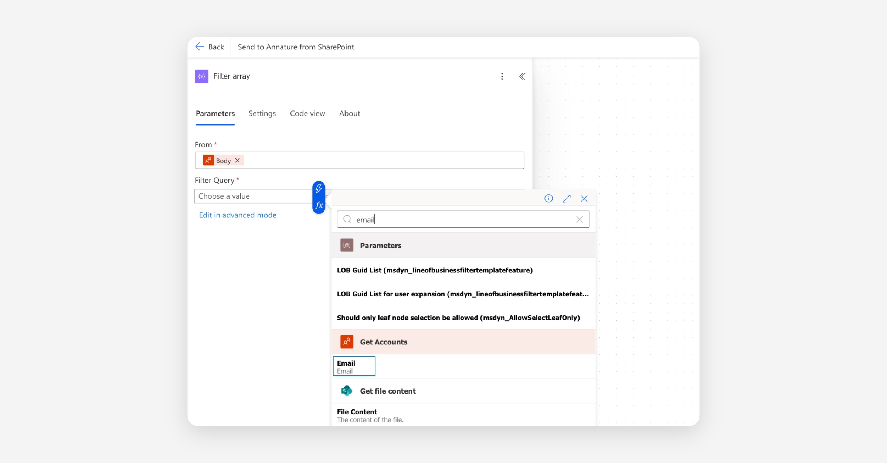Choose the File Content item
The width and height of the screenshot is (887, 463).
pos(463,415)
